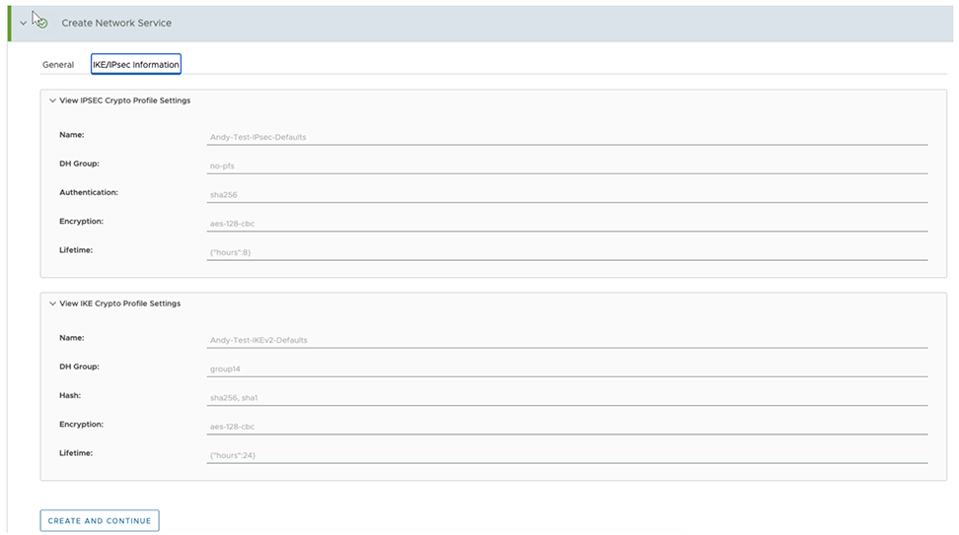Click the IKE Encryption aes-128-cbc field

pos(566,426)
